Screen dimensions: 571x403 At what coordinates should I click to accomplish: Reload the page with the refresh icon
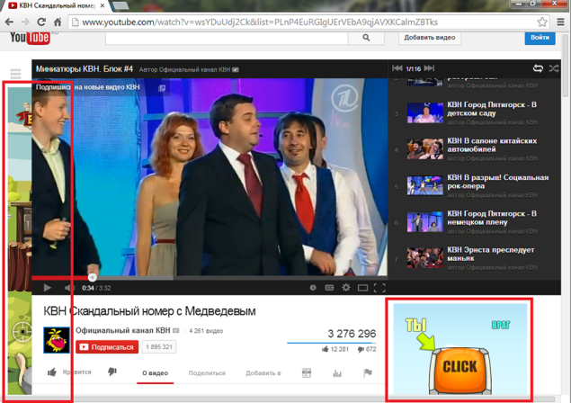41,22
